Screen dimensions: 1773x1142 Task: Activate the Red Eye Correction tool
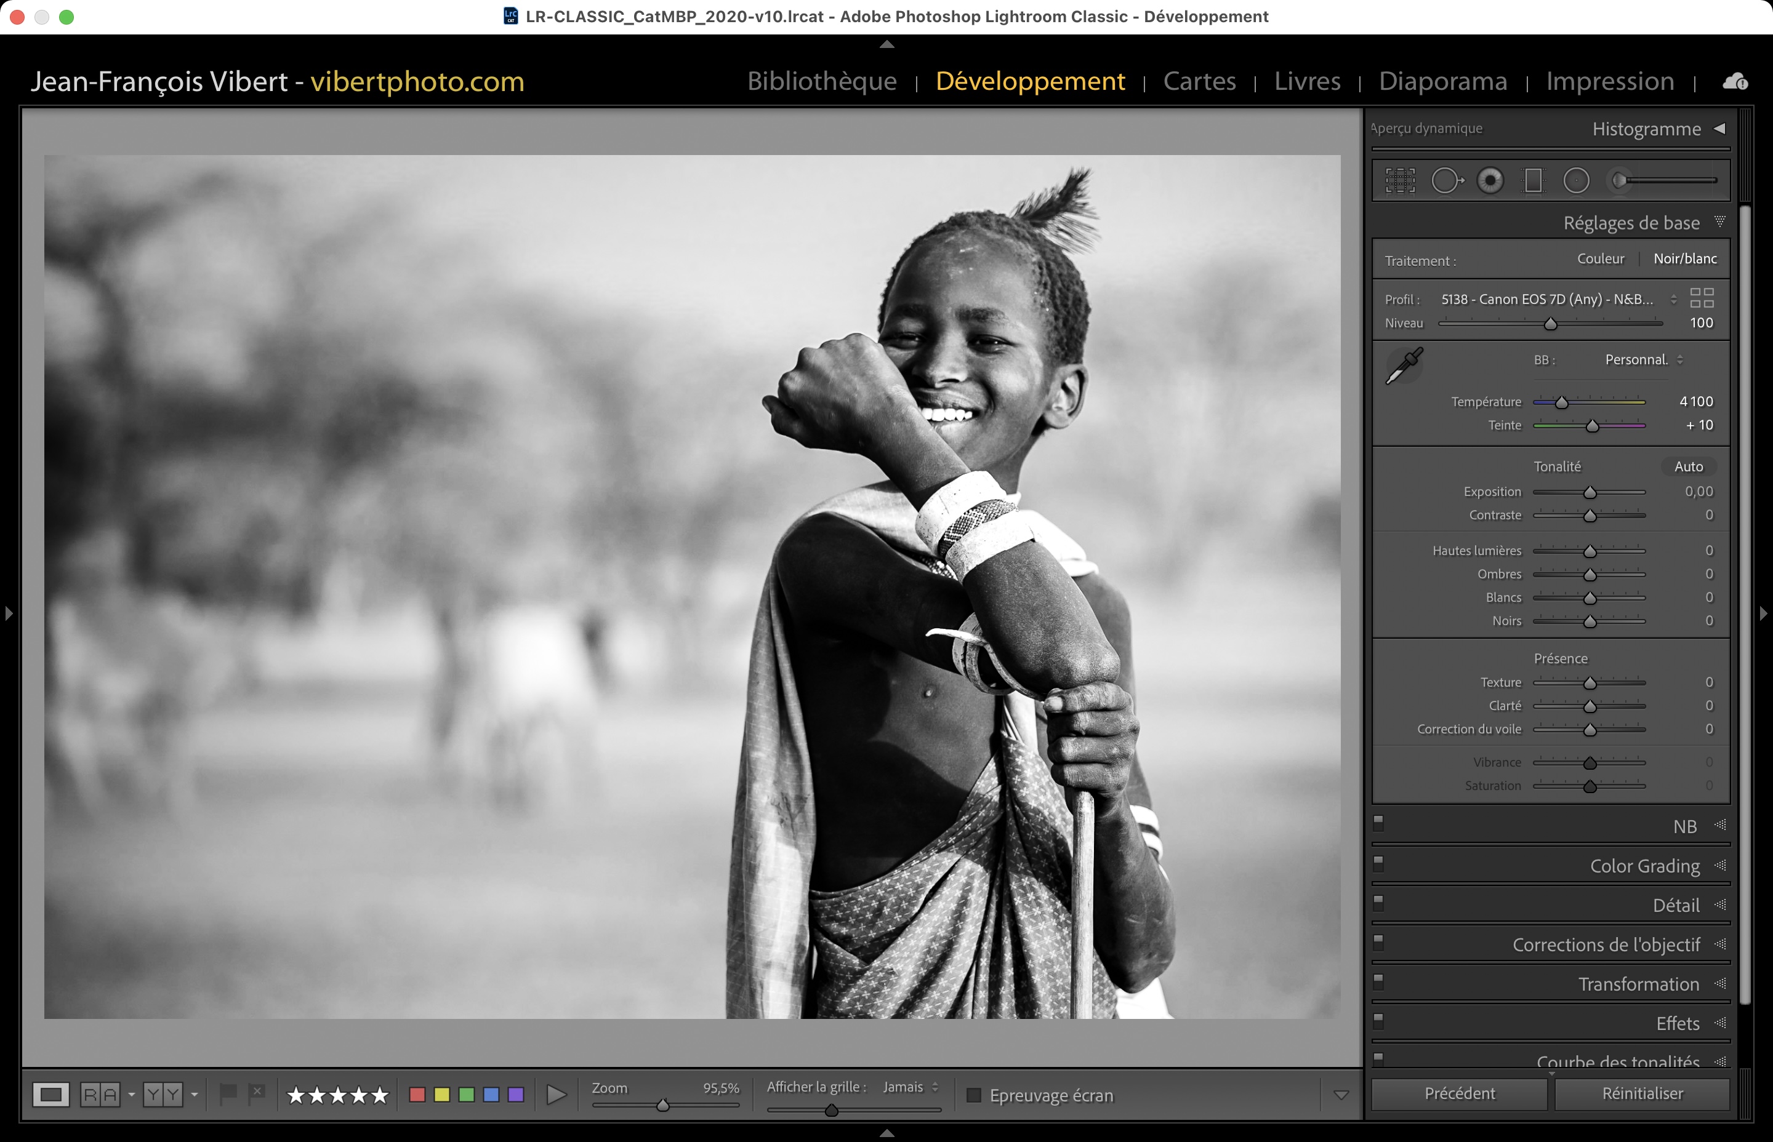coord(1490,180)
